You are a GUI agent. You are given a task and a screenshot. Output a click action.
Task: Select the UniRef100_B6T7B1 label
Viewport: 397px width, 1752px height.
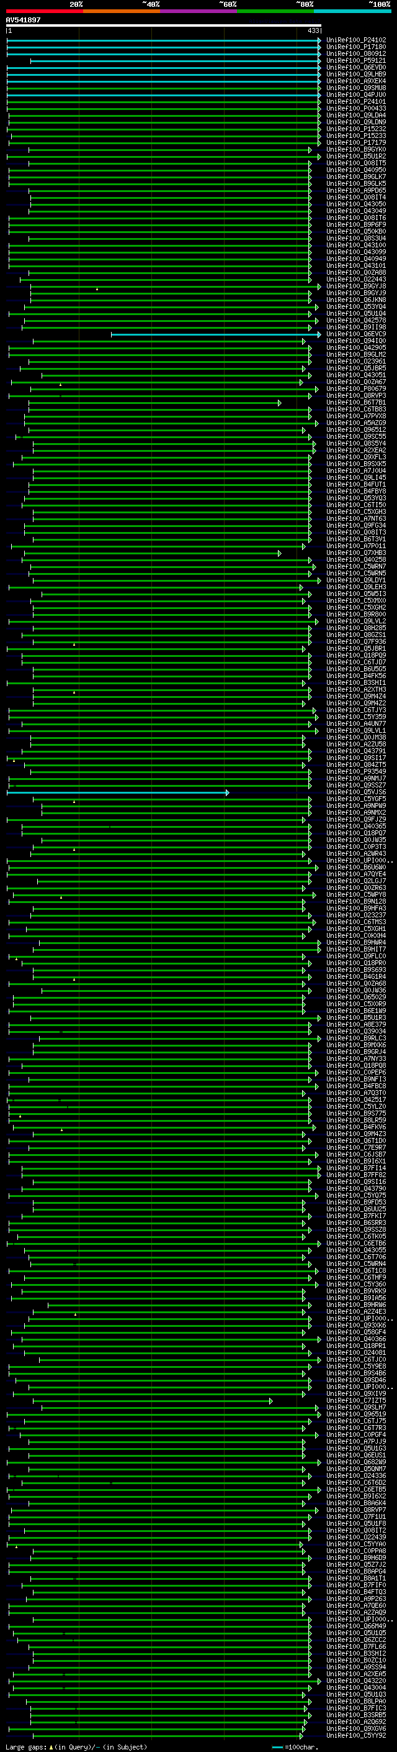tap(356, 403)
